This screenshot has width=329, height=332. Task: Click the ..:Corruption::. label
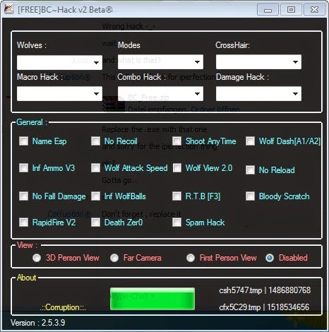click(x=63, y=307)
